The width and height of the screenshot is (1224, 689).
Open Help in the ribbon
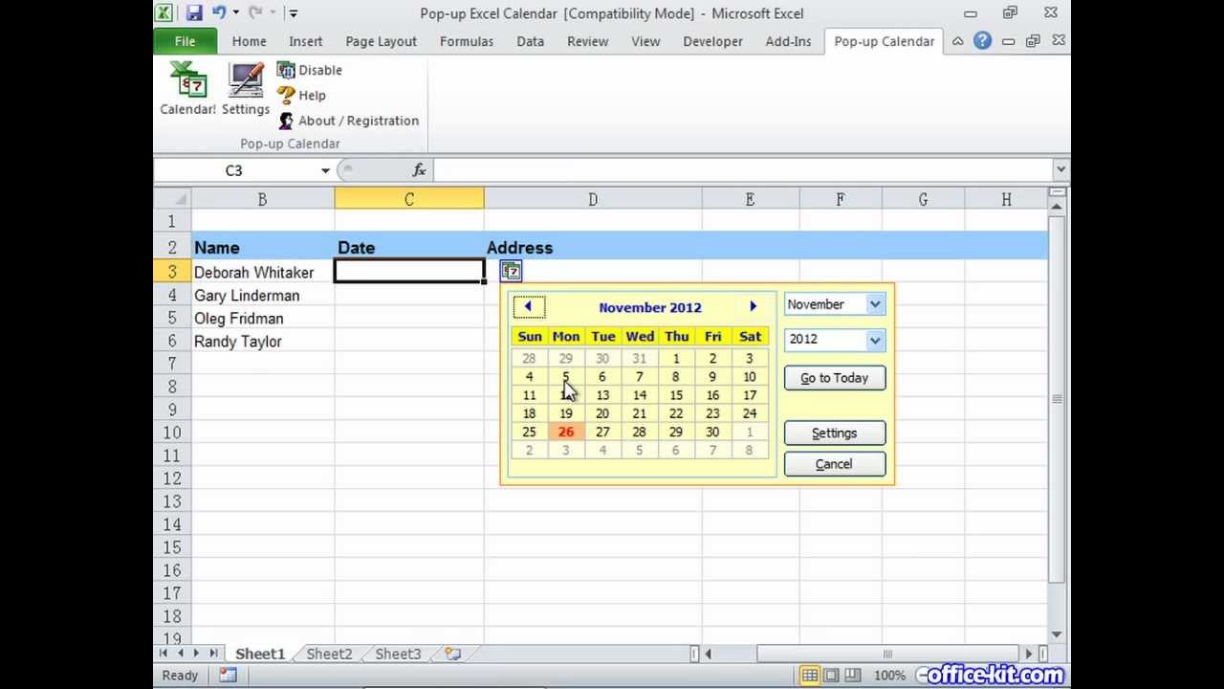[x=301, y=96]
